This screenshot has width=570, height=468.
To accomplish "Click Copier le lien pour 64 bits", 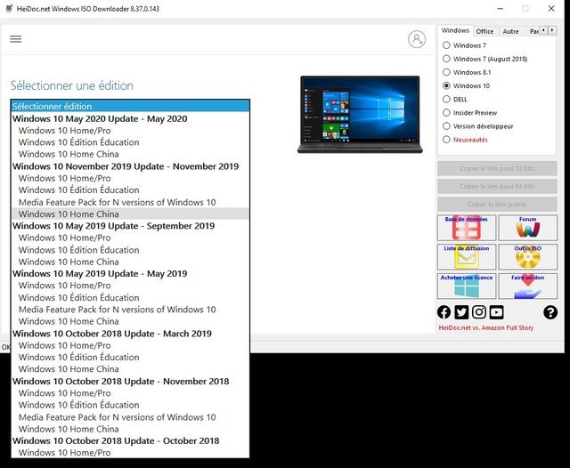I will (497, 186).
